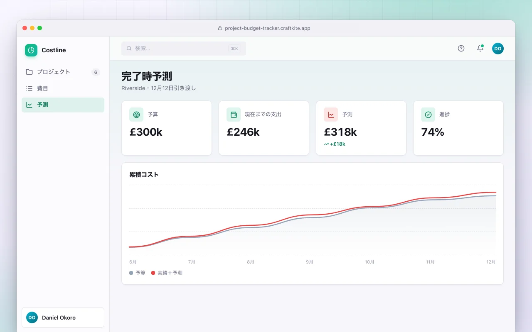Click the red chart icon on 予測 card

pyautogui.click(x=331, y=115)
